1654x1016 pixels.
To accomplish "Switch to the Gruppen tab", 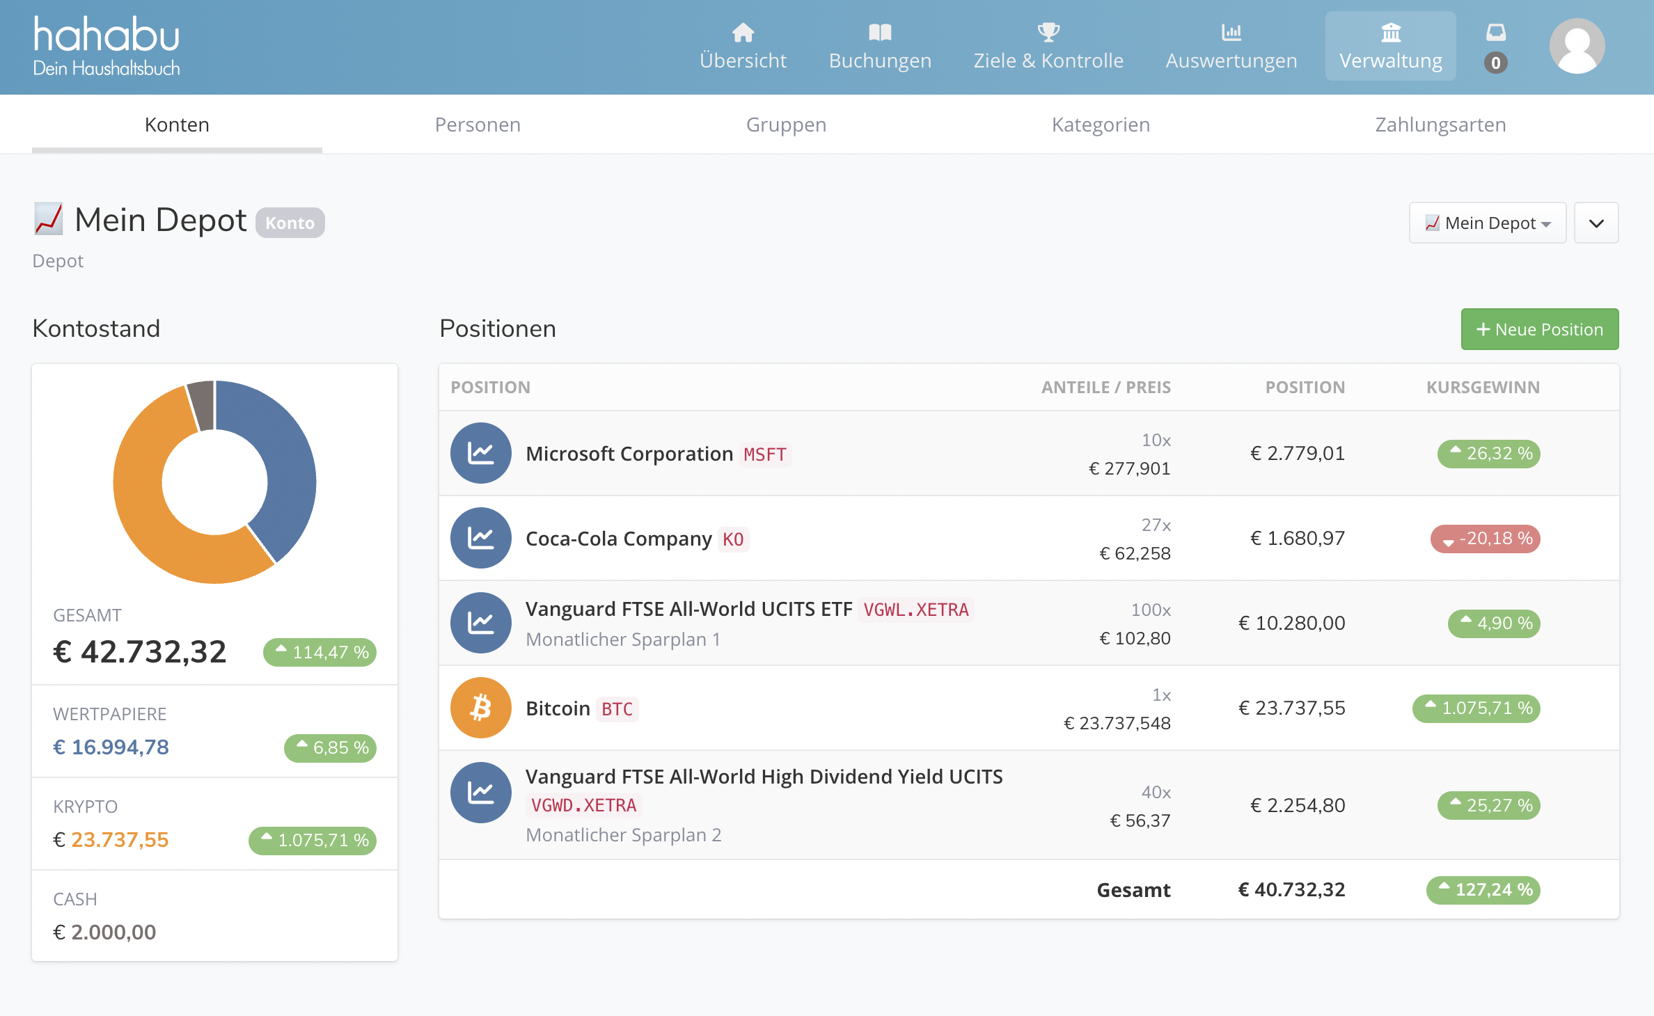I will point(786,125).
